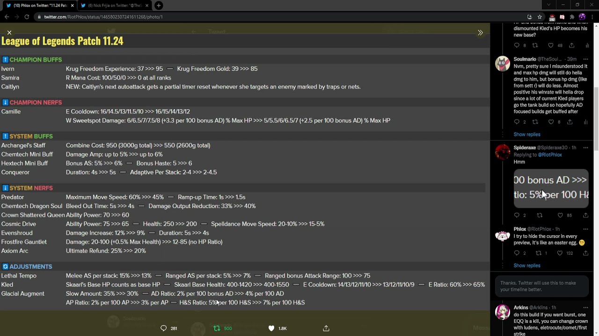Open Arkins' profile name
Viewport: 599px width, 336px height.
[x=521, y=308]
